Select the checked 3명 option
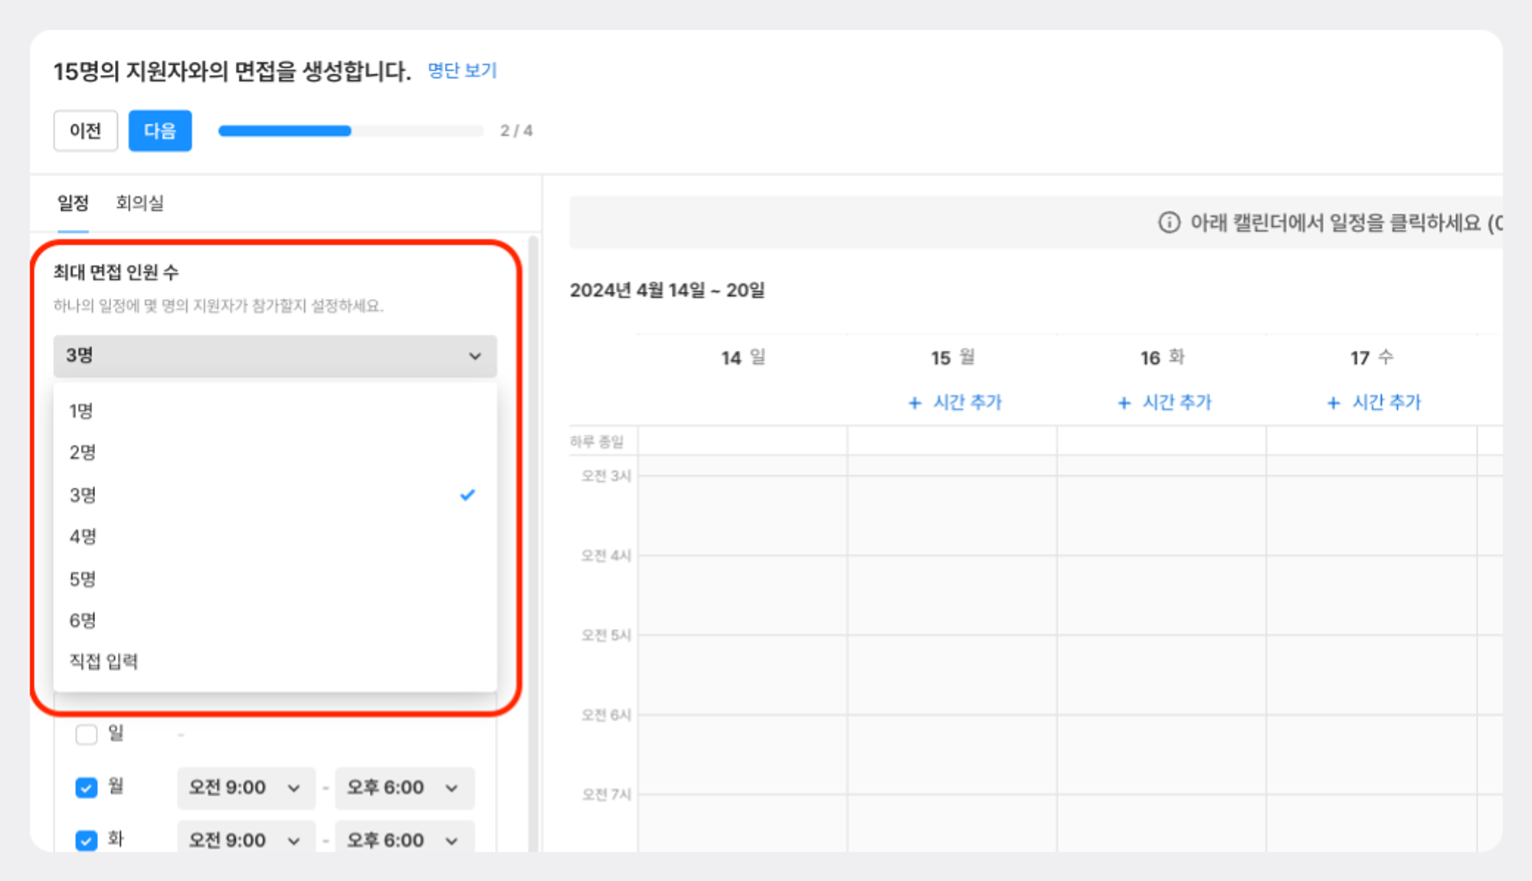Image resolution: width=1532 pixels, height=881 pixels. coord(275,495)
